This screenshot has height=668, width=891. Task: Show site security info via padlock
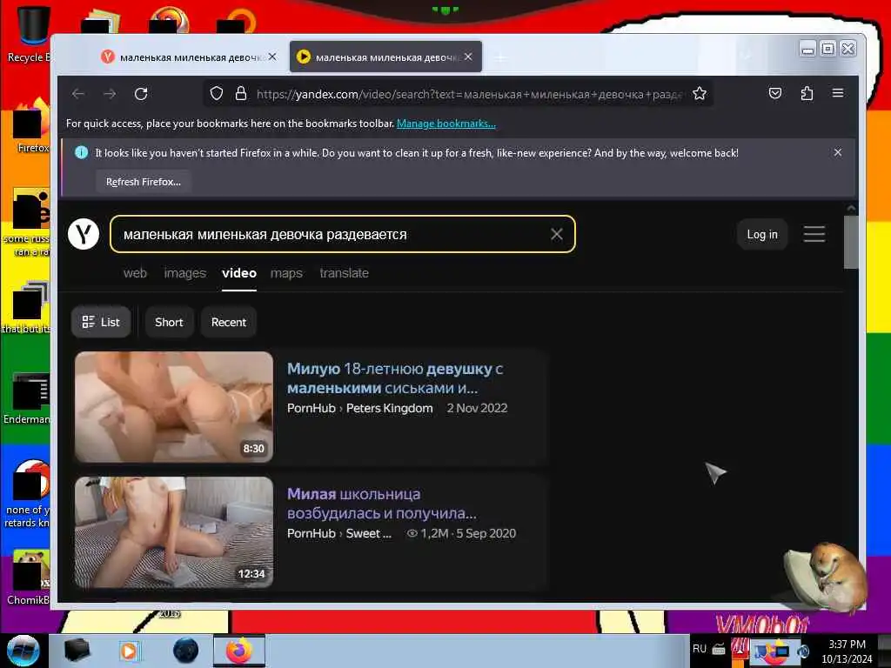click(x=241, y=94)
